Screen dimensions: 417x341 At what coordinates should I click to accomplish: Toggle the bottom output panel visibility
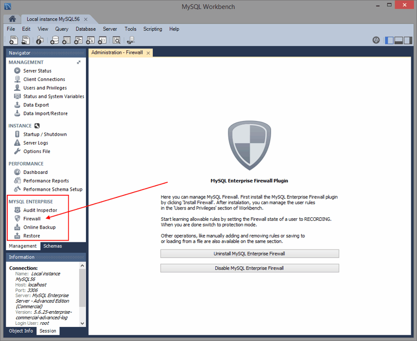pos(398,41)
